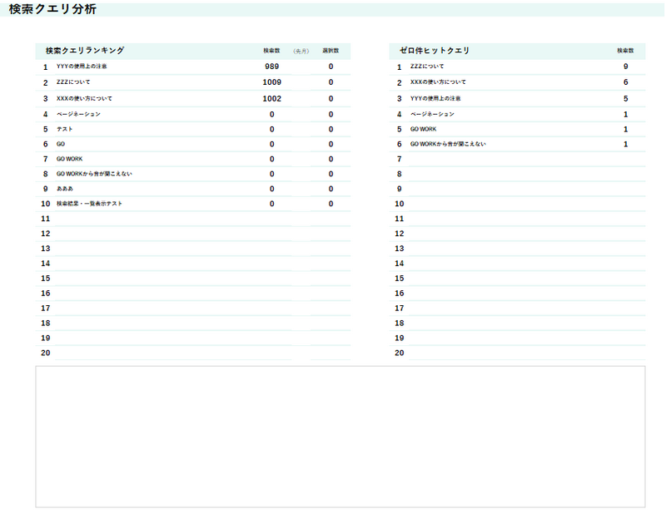This screenshot has height=514, width=666.
Task: Click the ゼロ件ヒットクエリ table heading
Action: point(435,51)
